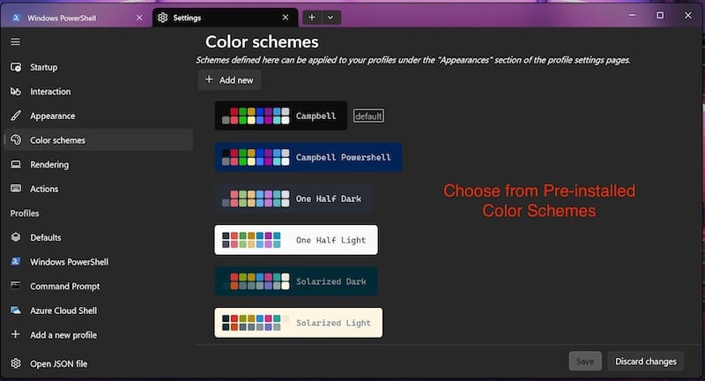
Task: Click the Interaction sidebar icon
Action: [x=16, y=92]
